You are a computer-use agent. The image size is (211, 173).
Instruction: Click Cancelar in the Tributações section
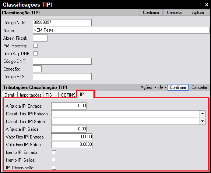pos(199,87)
